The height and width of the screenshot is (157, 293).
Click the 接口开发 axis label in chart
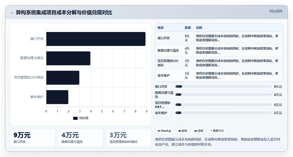click(37, 39)
